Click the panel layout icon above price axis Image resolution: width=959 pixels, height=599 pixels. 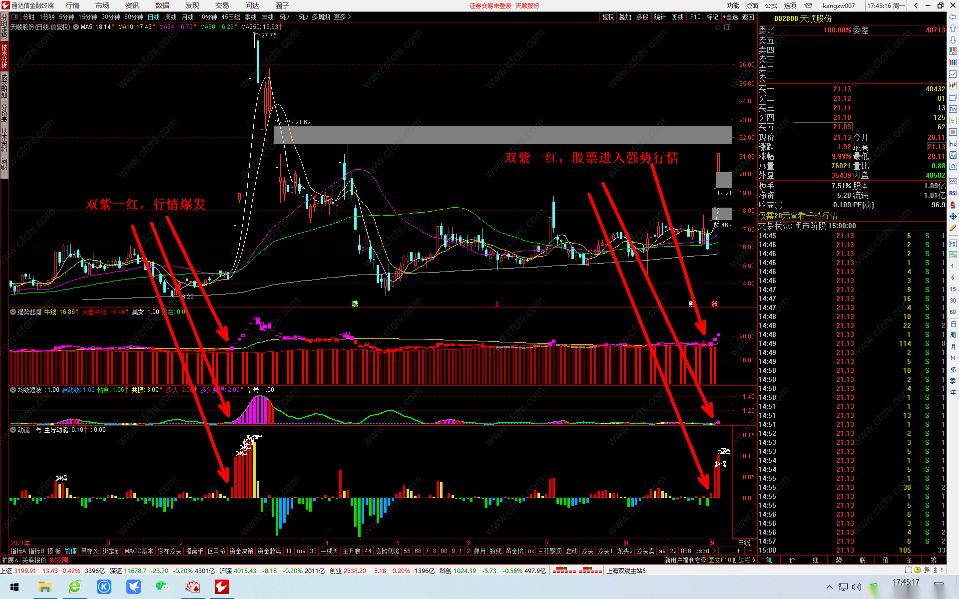tap(727, 27)
